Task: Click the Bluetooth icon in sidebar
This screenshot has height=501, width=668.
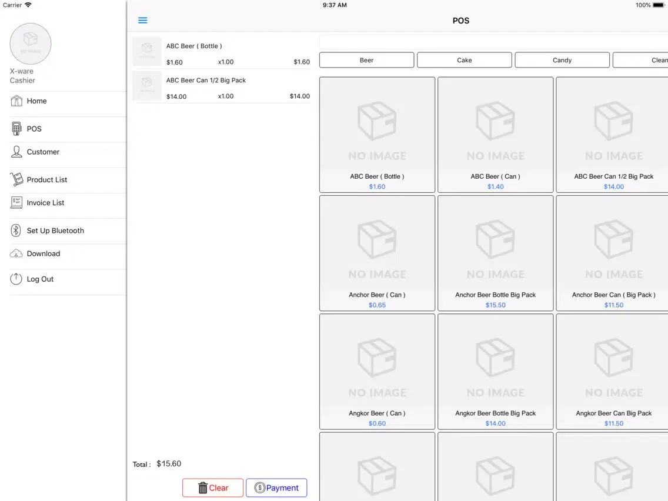Action: (16, 231)
